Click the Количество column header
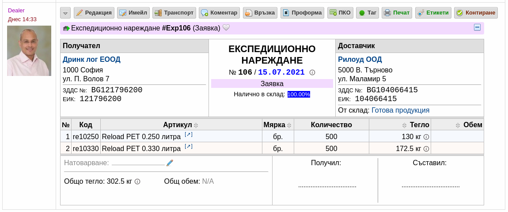Viewport: 508px width, 212px height. click(331, 125)
